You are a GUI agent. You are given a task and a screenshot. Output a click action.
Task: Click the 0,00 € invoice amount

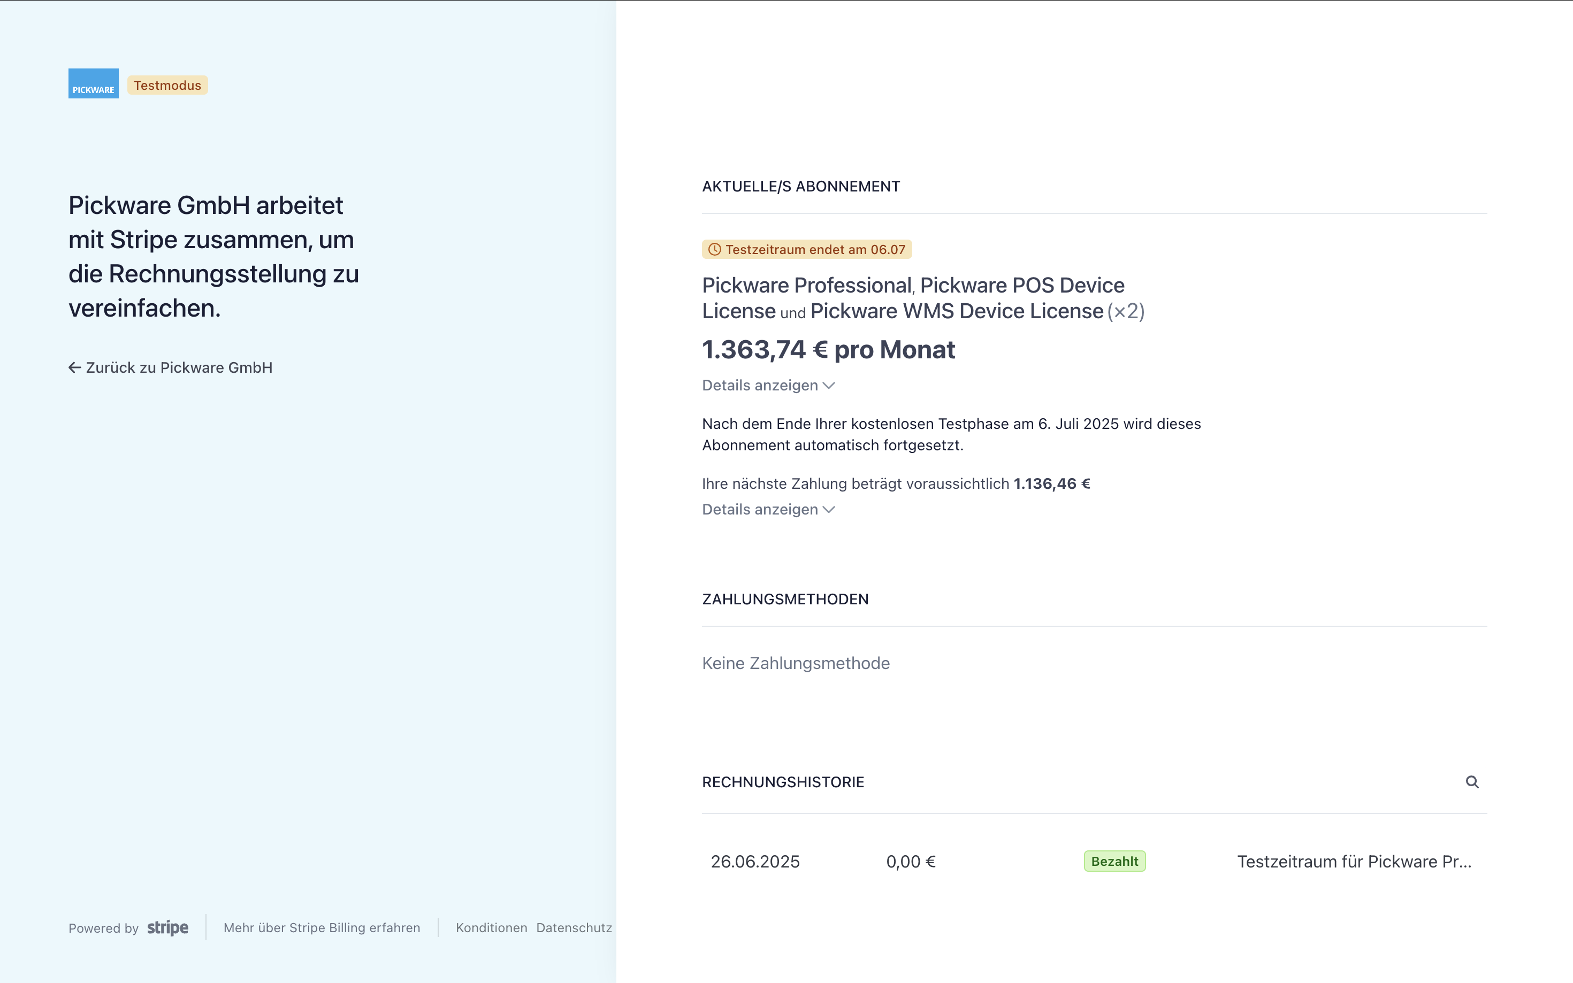pyautogui.click(x=911, y=862)
